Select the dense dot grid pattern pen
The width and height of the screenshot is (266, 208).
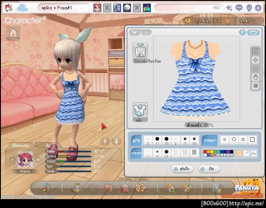tap(185, 153)
